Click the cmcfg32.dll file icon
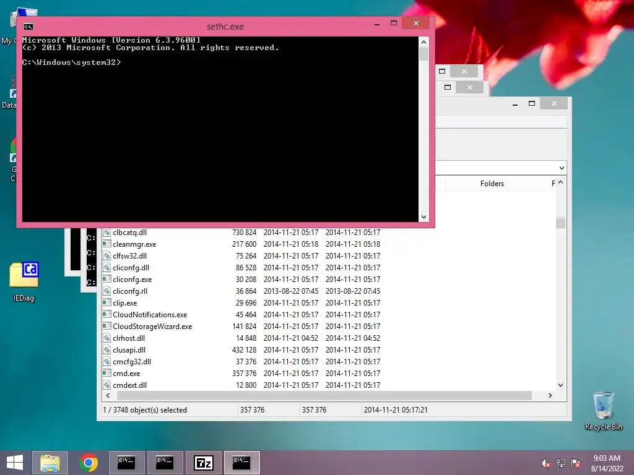Image resolution: width=634 pixels, height=475 pixels. (106, 361)
